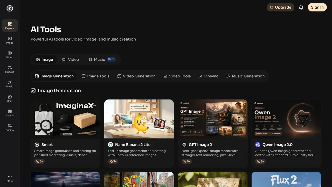This screenshot has width=332, height=187.
Task: Expand the More sidebar menu
Action: (10, 178)
